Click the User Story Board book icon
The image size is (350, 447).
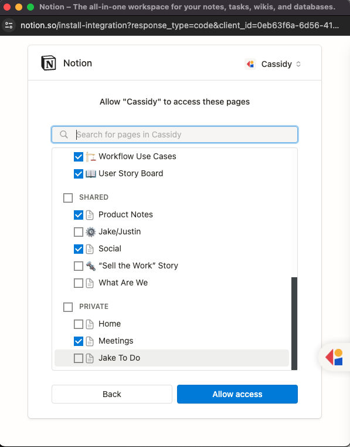(x=90, y=174)
